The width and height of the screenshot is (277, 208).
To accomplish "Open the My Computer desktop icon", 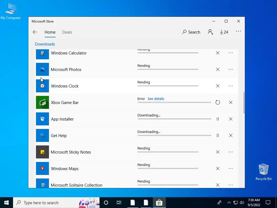I will (x=11, y=11).
